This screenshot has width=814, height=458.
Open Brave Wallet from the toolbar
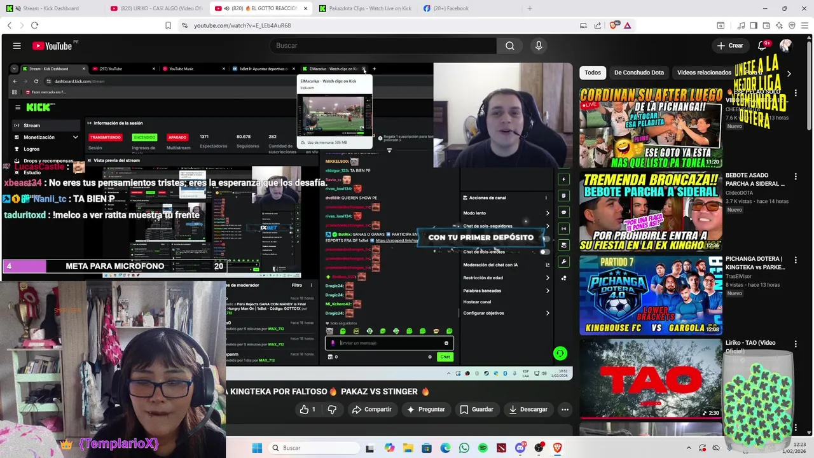[x=766, y=25]
